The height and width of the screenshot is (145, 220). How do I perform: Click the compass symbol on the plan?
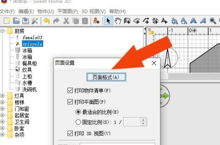pos(168,58)
